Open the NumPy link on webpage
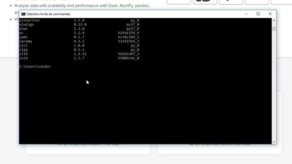The image size is (292, 164). pyautogui.click(x=126, y=6)
